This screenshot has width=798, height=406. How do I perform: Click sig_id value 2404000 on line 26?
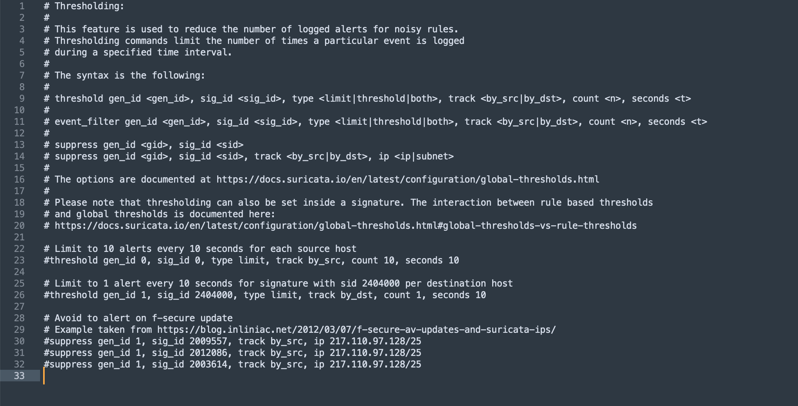[x=213, y=295]
